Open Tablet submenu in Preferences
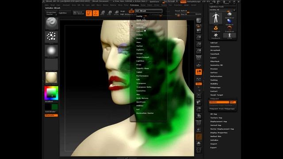 click(139, 72)
